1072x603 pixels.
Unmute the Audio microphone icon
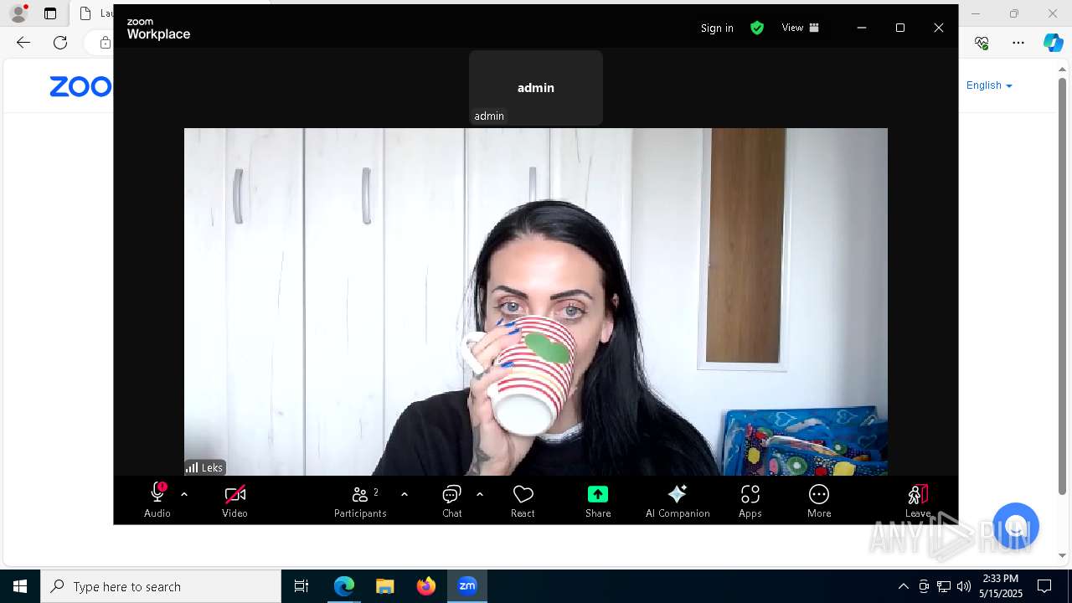point(157,493)
